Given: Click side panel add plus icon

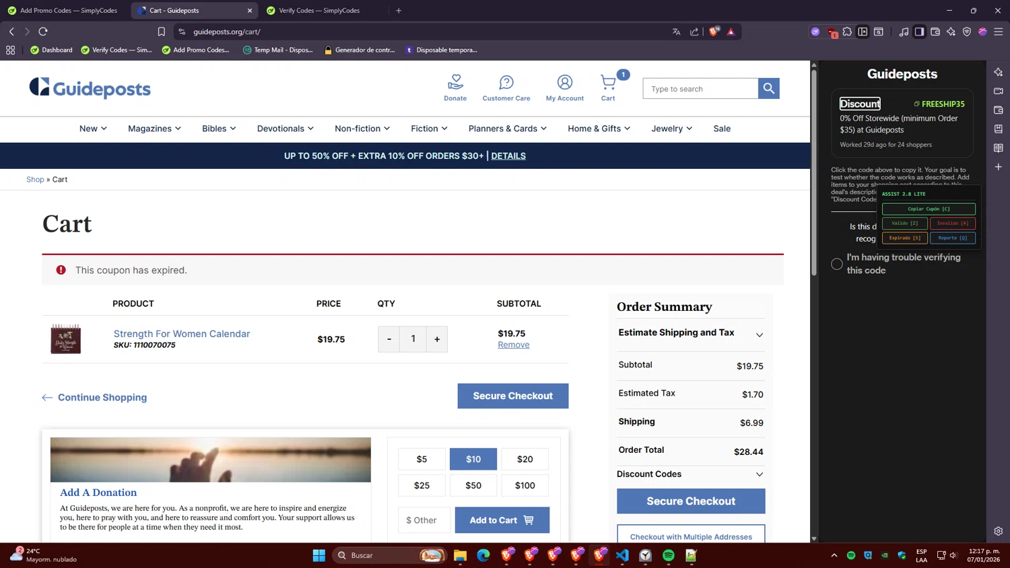Looking at the screenshot, I should tap(998, 166).
